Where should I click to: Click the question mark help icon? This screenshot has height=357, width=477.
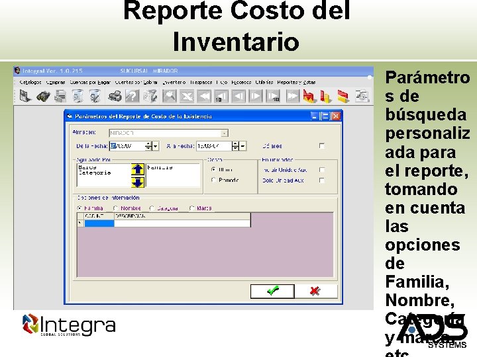[132, 97]
